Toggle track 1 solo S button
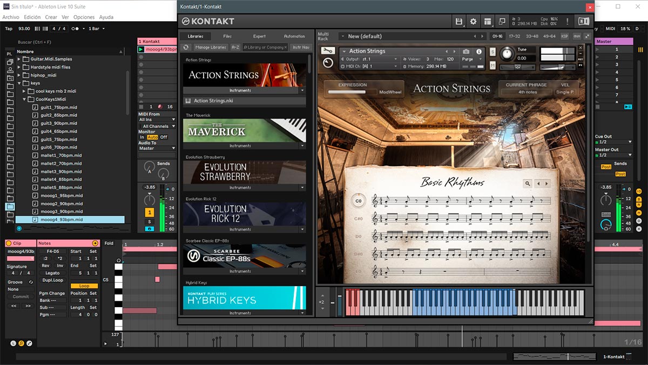The height and width of the screenshot is (365, 648). [150, 222]
